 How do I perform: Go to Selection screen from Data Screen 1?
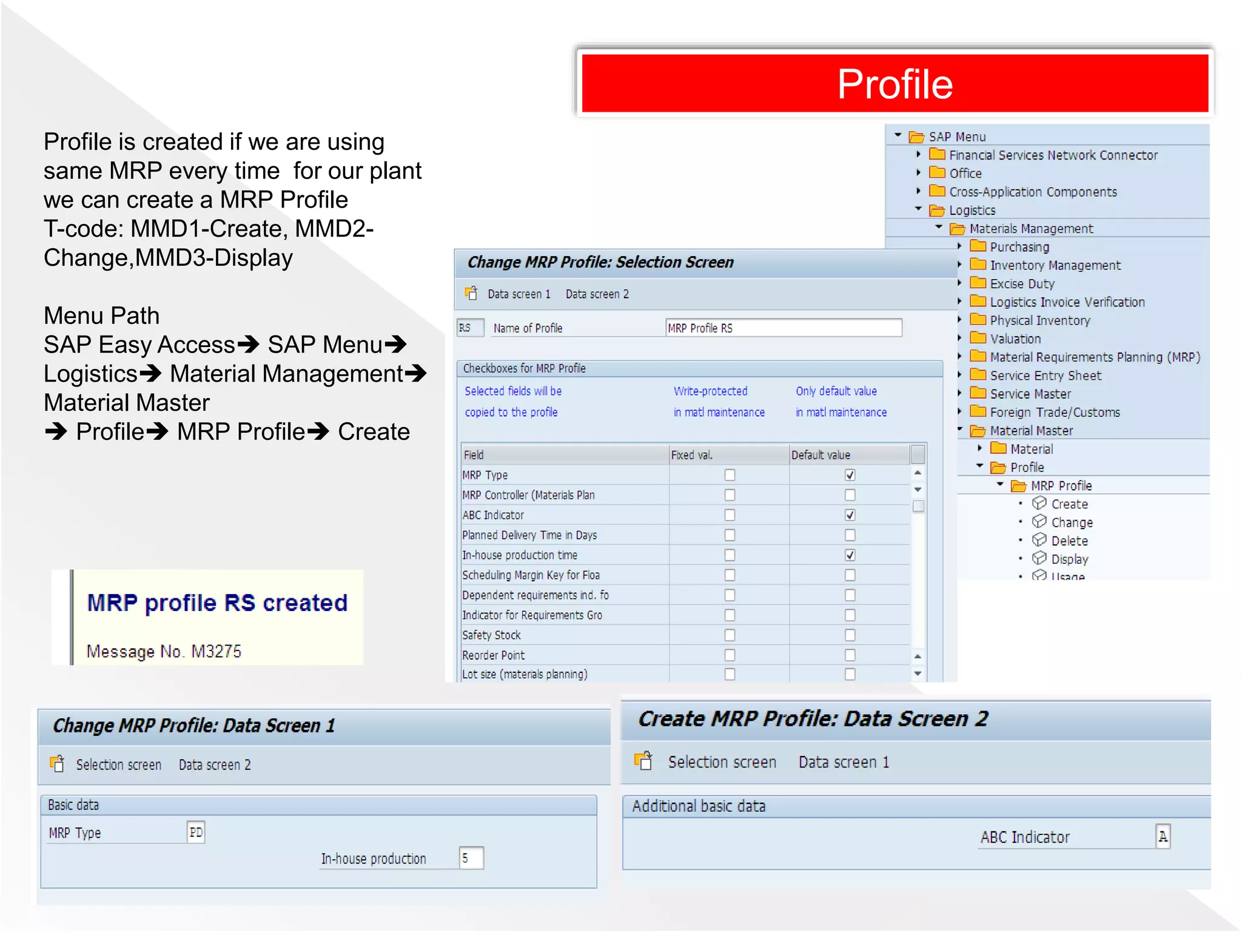point(119,765)
